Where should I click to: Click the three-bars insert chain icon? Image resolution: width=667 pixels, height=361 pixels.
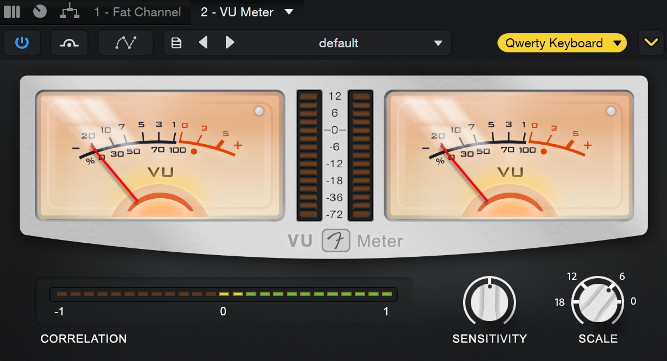[x=12, y=12]
